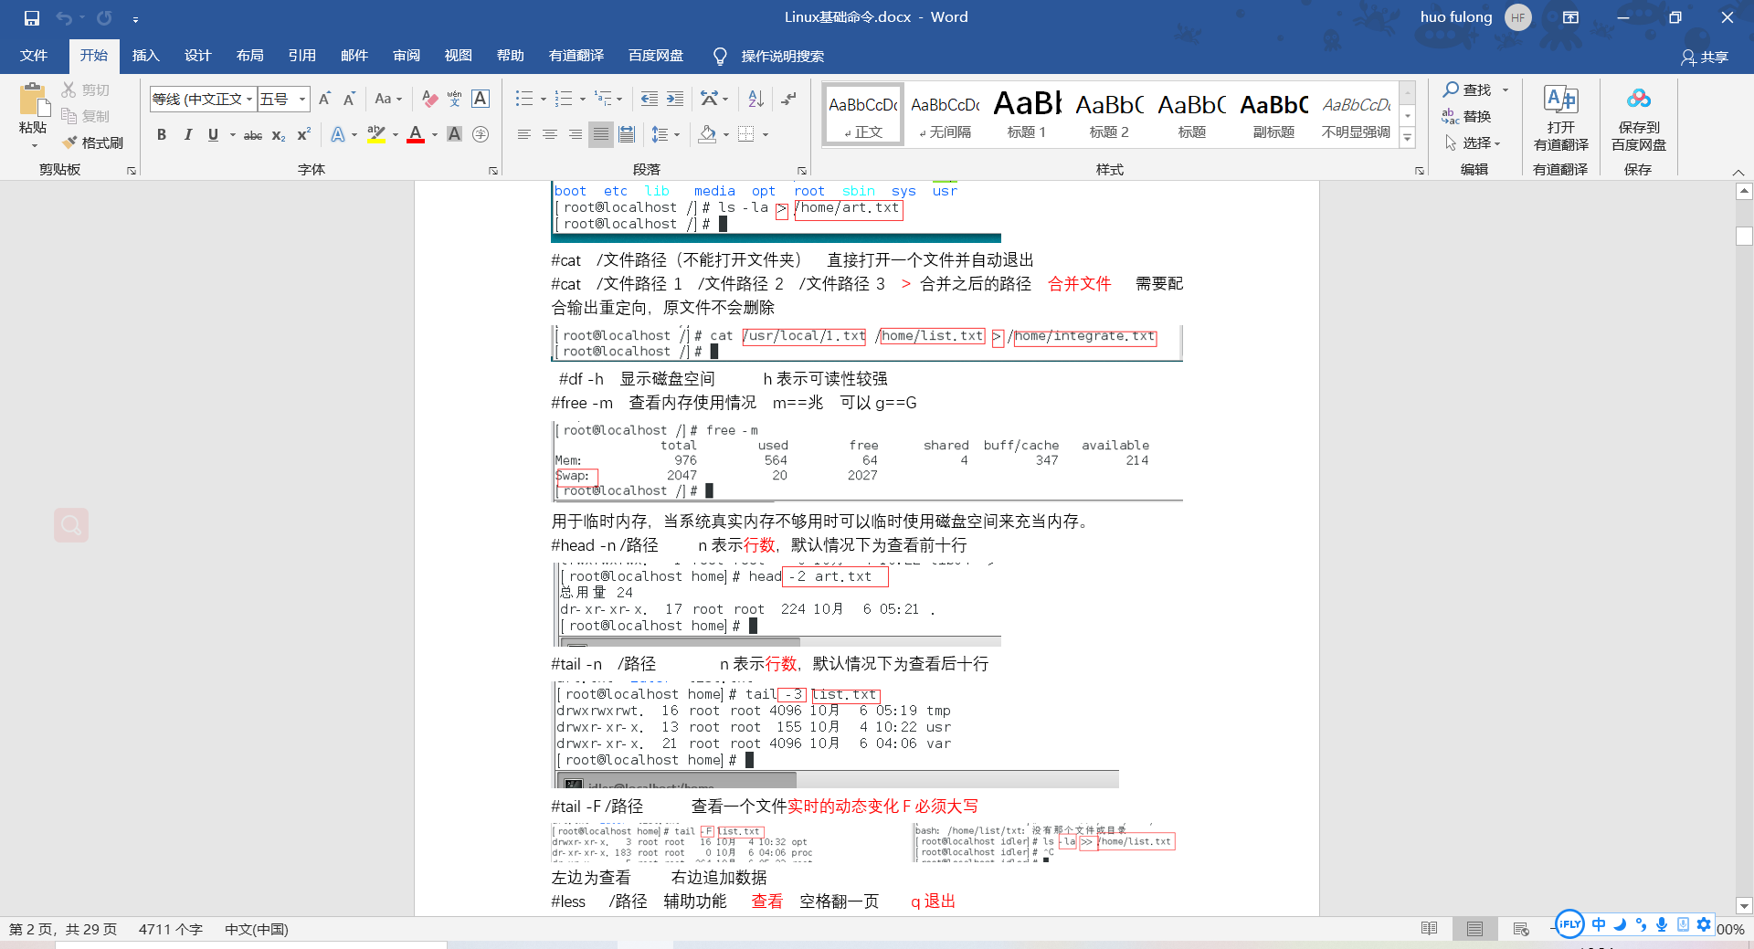Select the character shading tool
This screenshot has width=1754, height=949.
coord(454,135)
